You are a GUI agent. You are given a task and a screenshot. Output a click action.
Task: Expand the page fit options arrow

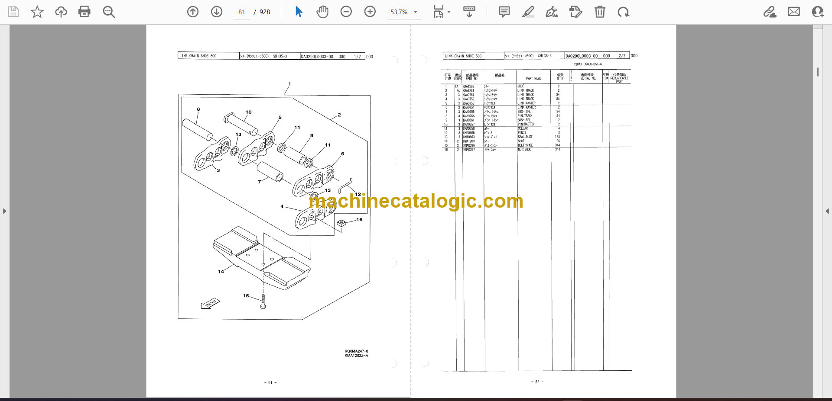[449, 12]
